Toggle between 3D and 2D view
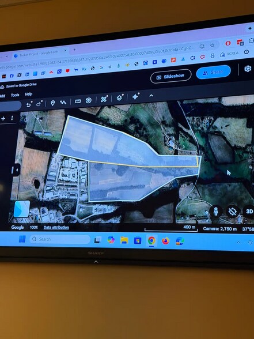Viewport: 254px width, 339px height. pos(249,211)
